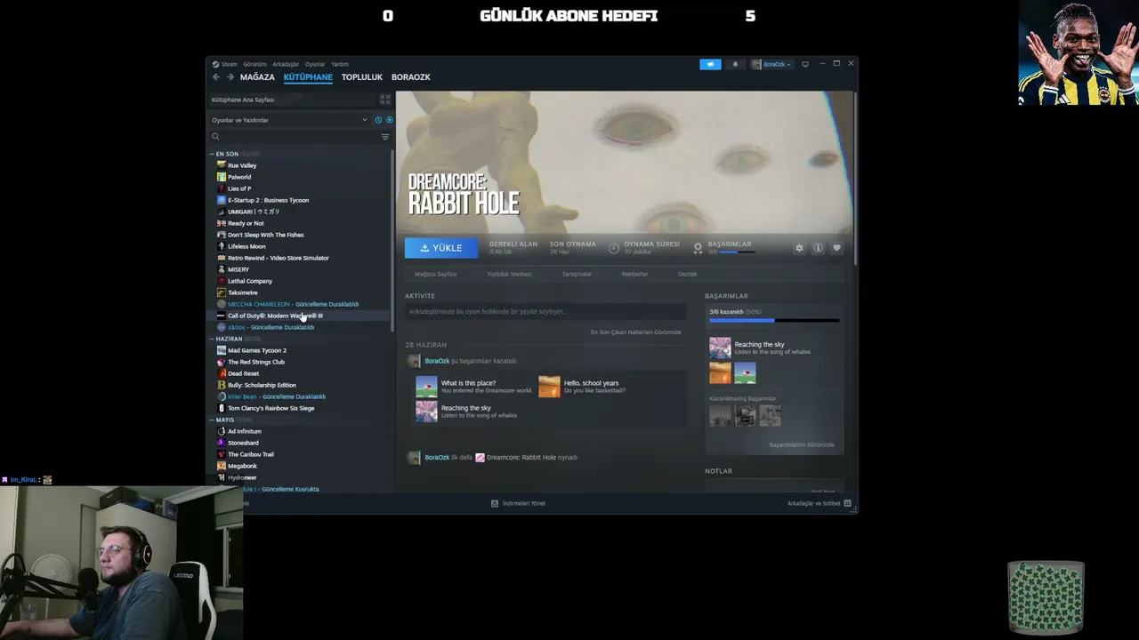The height and width of the screenshot is (640, 1139).
Task: Click the Stoneshard game icon
Action: 222,443
